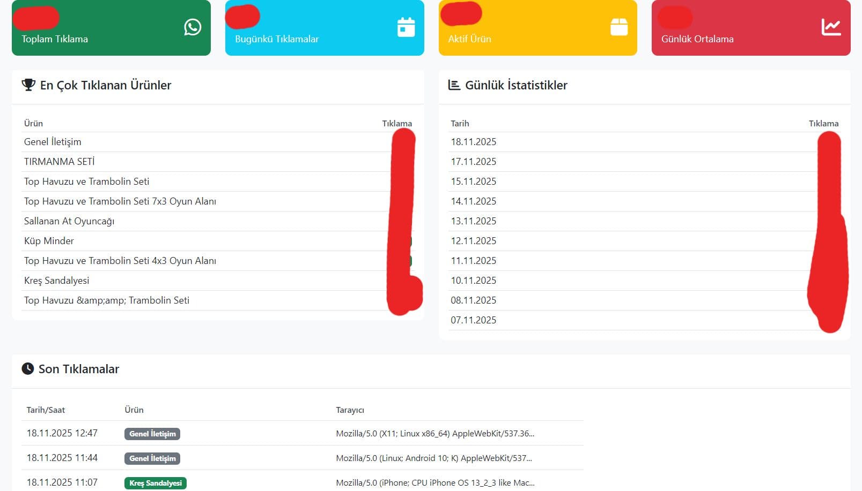
Task: Open the TIRMANMA SETİ product entry
Action: tap(59, 161)
